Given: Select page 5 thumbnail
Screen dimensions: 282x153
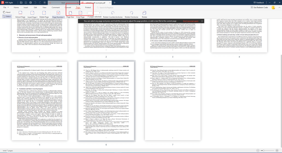Looking at the screenshot, I should pyautogui.click(x=40, y=101).
